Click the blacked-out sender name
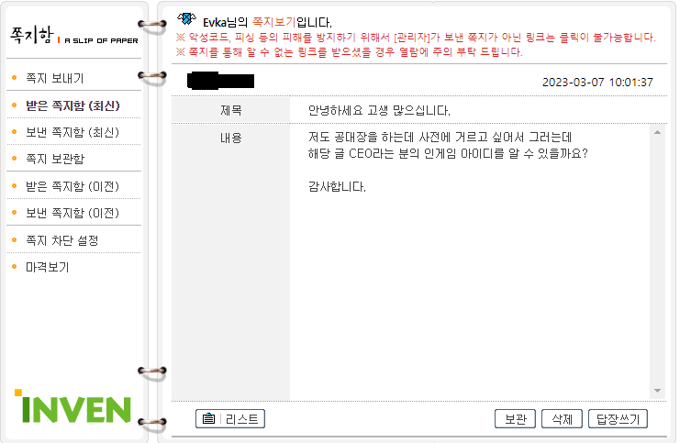691x443 pixels. 221,81
